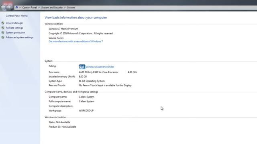Click the Full computer name value Callan-System

pos(87,101)
